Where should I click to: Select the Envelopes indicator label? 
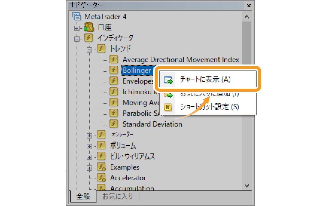click(138, 81)
